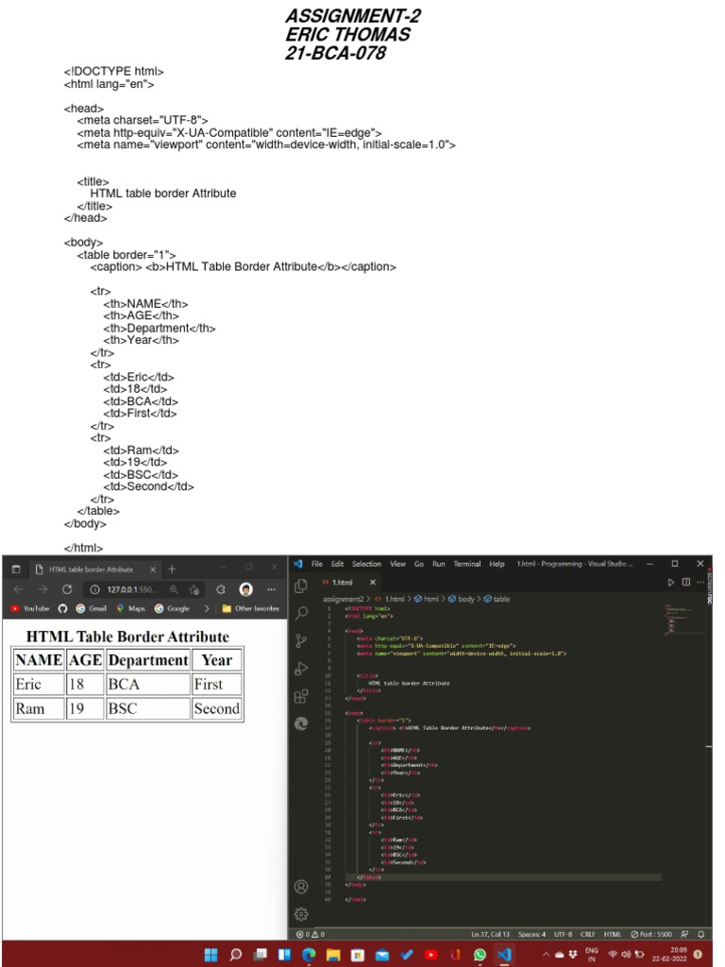
Task: Open the Explorer view in VS Code
Action: [301, 585]
